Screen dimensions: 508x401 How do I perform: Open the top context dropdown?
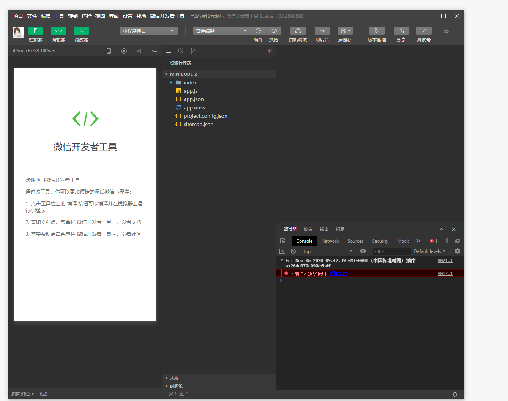pyautogui.click(x=328, y=251)
